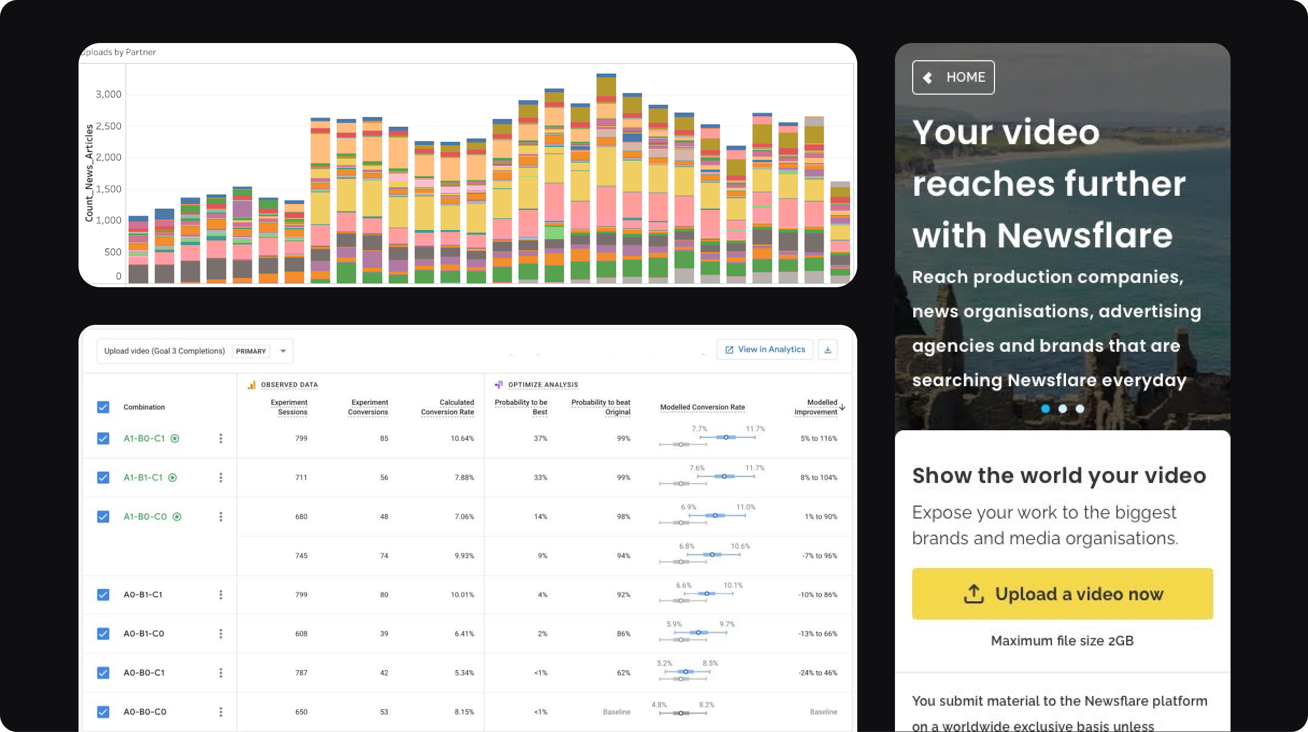Click the download report icon
The width and height of the screenshot is (1308, 732).
pos(827,350)
